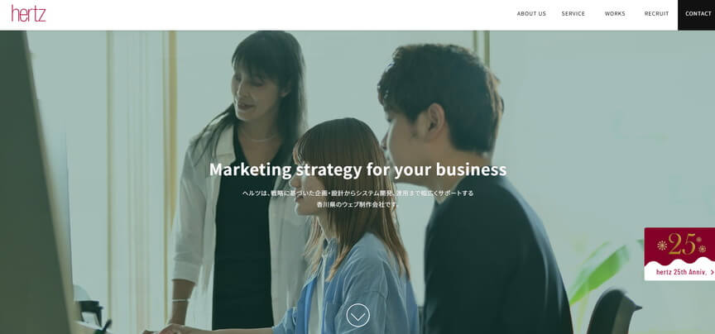This screenshot has height=334, width=715.
Task: Click the Marketing strategy for your business headline
Action: click(358, 169)
